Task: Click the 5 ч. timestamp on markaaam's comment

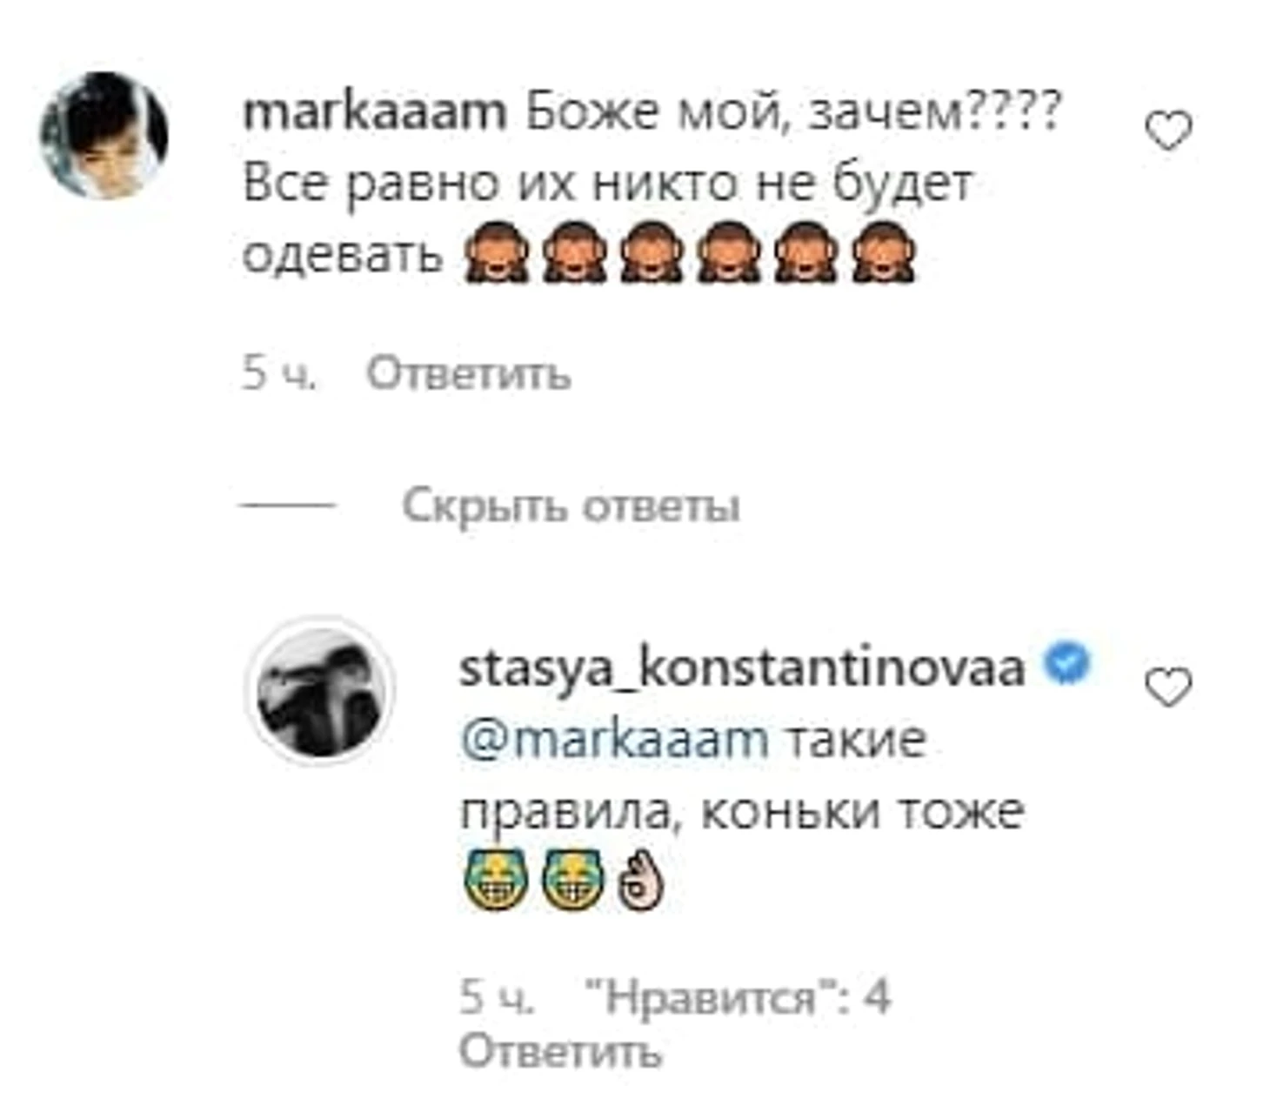Action: (x=279, y=374)
